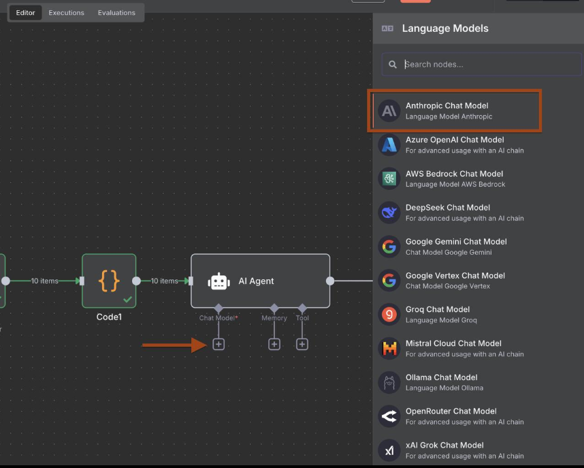584x468 pixels.
Task: Add a Tool sub-node with plus
Action: tap(302, 344)
